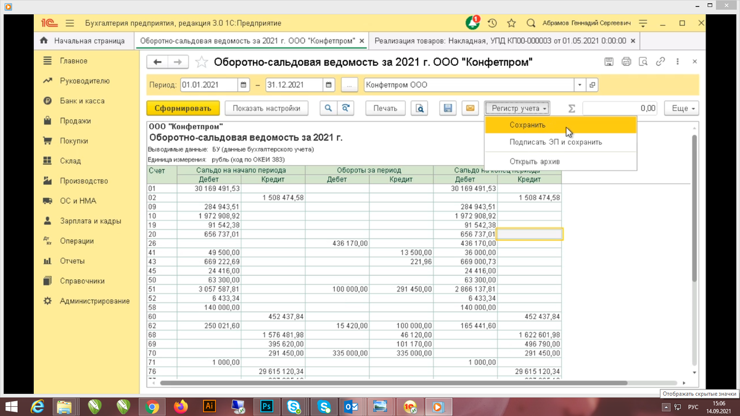Image resolution: width=740 pixels, height=416 pixels.
Task: Click the global search magnifier in the title bar
Action: (530, 23)
